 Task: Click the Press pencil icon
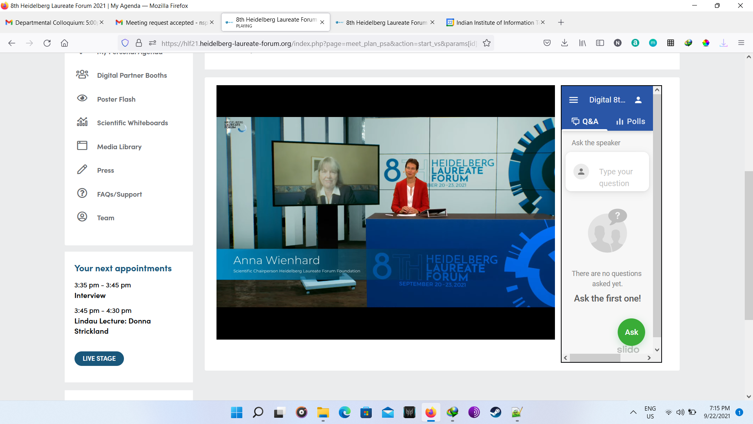click(x=82, y=170)
